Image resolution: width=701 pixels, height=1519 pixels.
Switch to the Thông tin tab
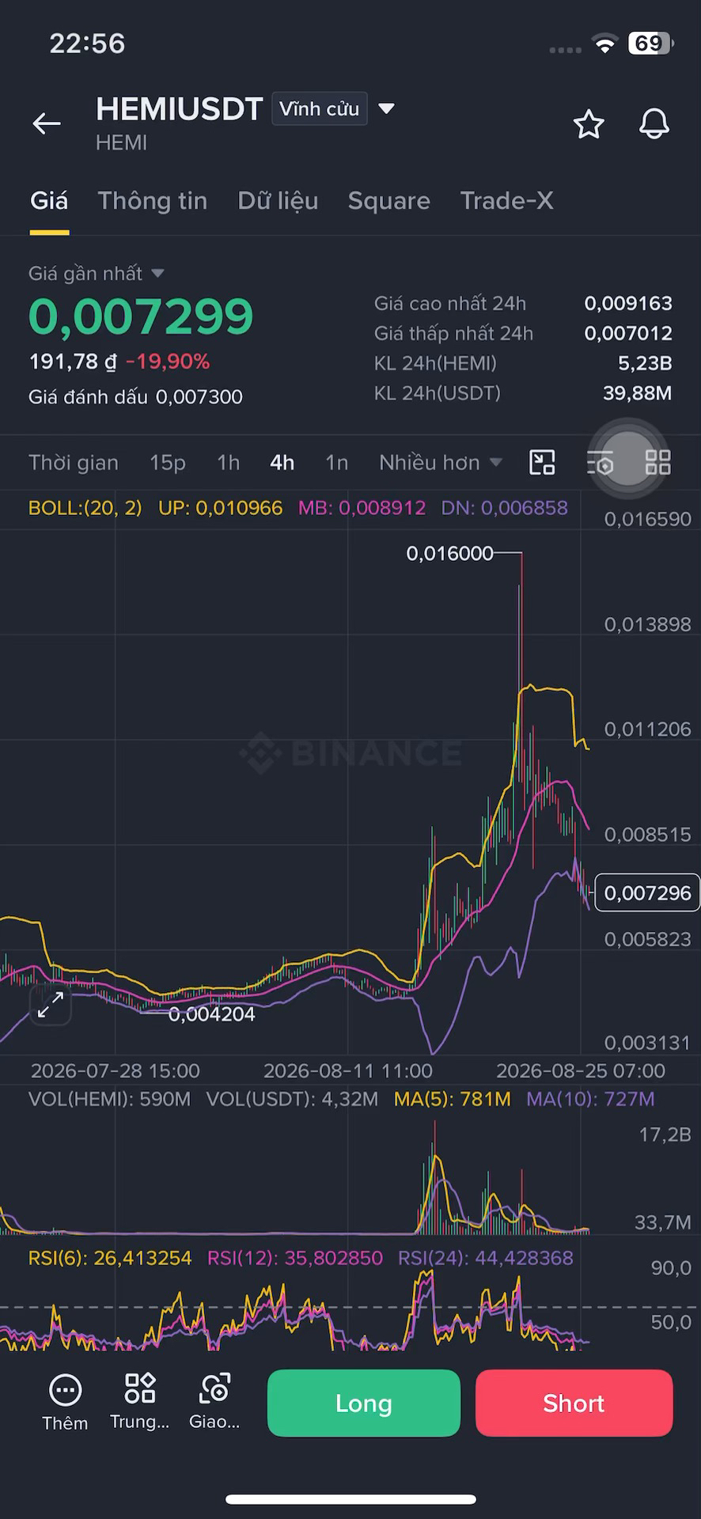(x=153, y=201)
